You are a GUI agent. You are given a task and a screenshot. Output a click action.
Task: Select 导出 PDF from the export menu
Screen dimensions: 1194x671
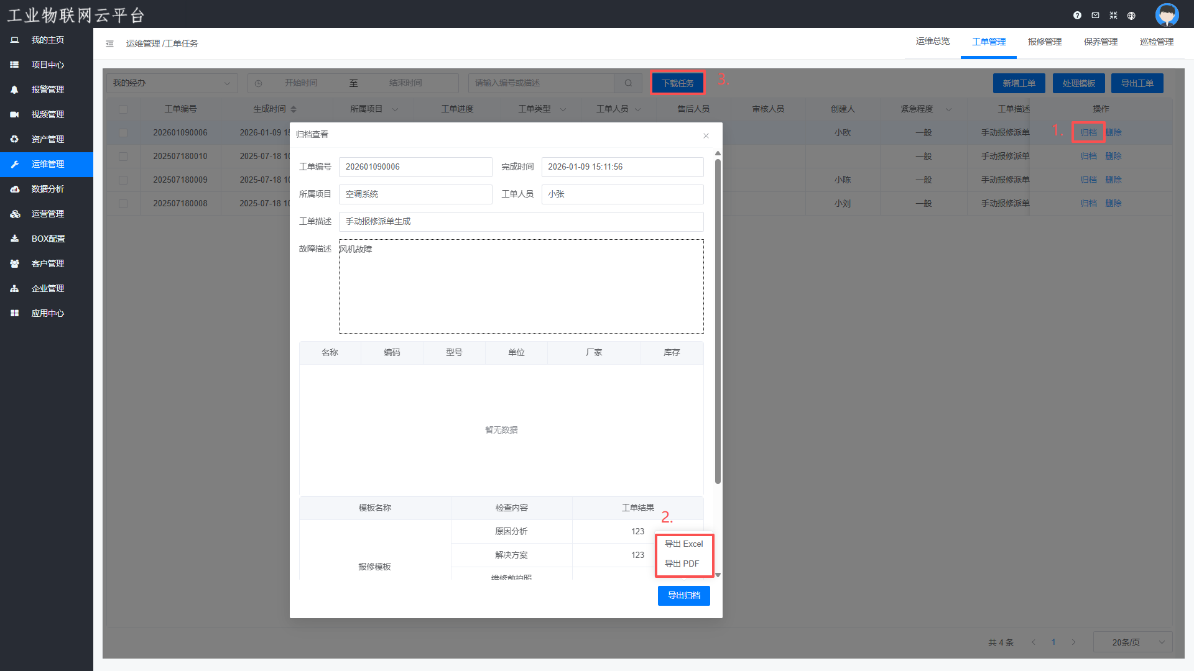[682, 564]
